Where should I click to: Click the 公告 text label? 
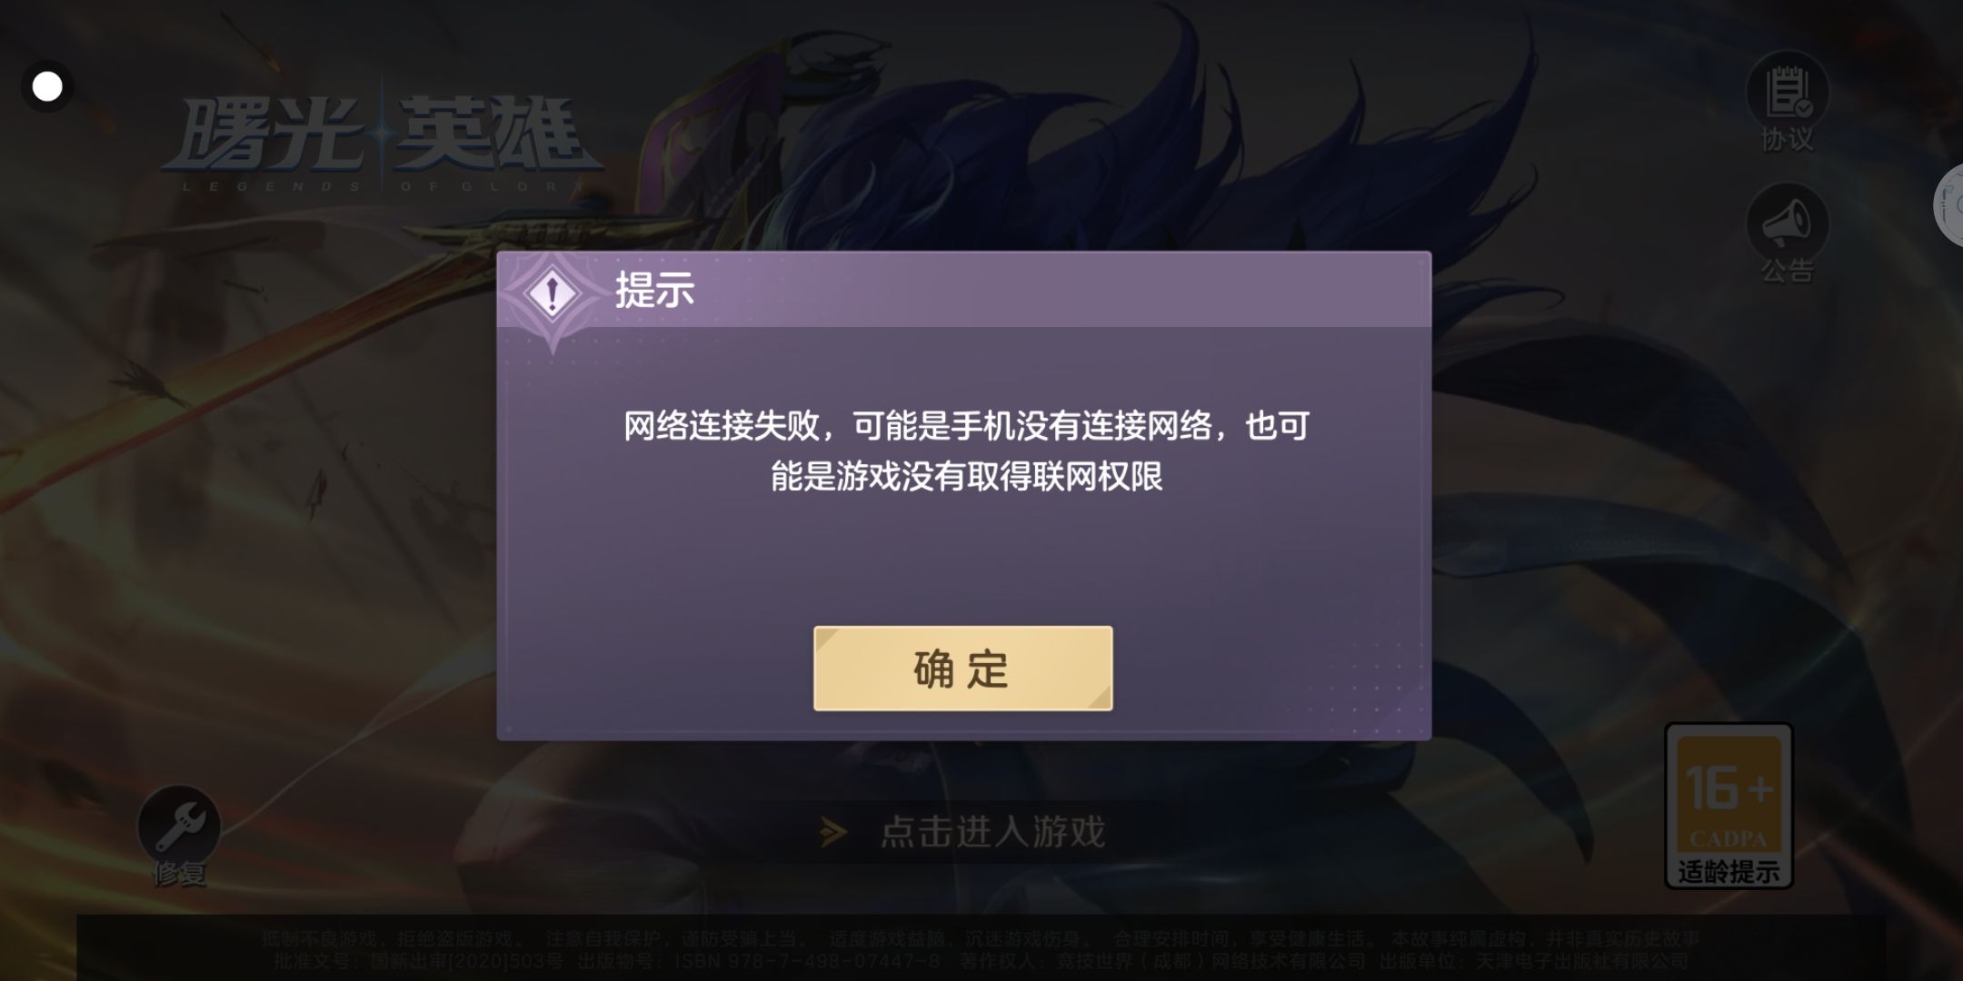click(x=1787, y=271)
